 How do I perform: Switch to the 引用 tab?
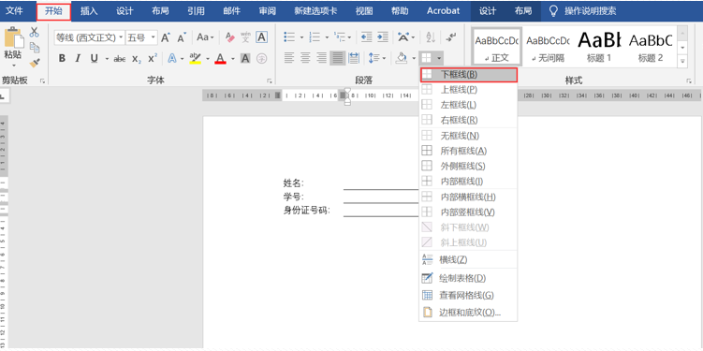[x=196, y=10]
